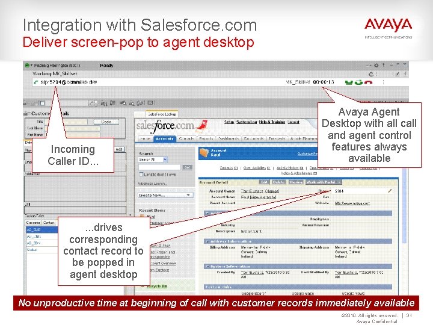This screenshot has height=325, width=433.
Task: Switch to the Documents tab
Action: (254, 138)
